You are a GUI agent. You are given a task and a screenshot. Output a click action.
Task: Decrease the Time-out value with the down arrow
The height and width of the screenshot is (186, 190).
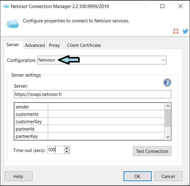click(x=66, y=152)
